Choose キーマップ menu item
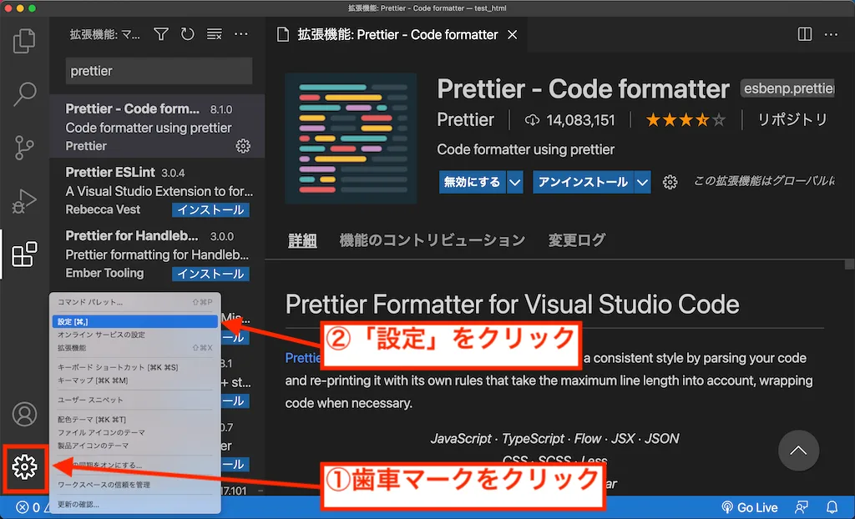855x519 pixels. (x=134, y=380)
